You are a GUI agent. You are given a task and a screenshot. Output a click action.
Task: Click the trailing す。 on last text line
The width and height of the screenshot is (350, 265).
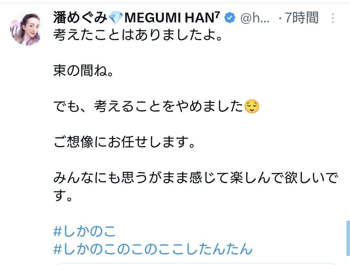(63, 196)
